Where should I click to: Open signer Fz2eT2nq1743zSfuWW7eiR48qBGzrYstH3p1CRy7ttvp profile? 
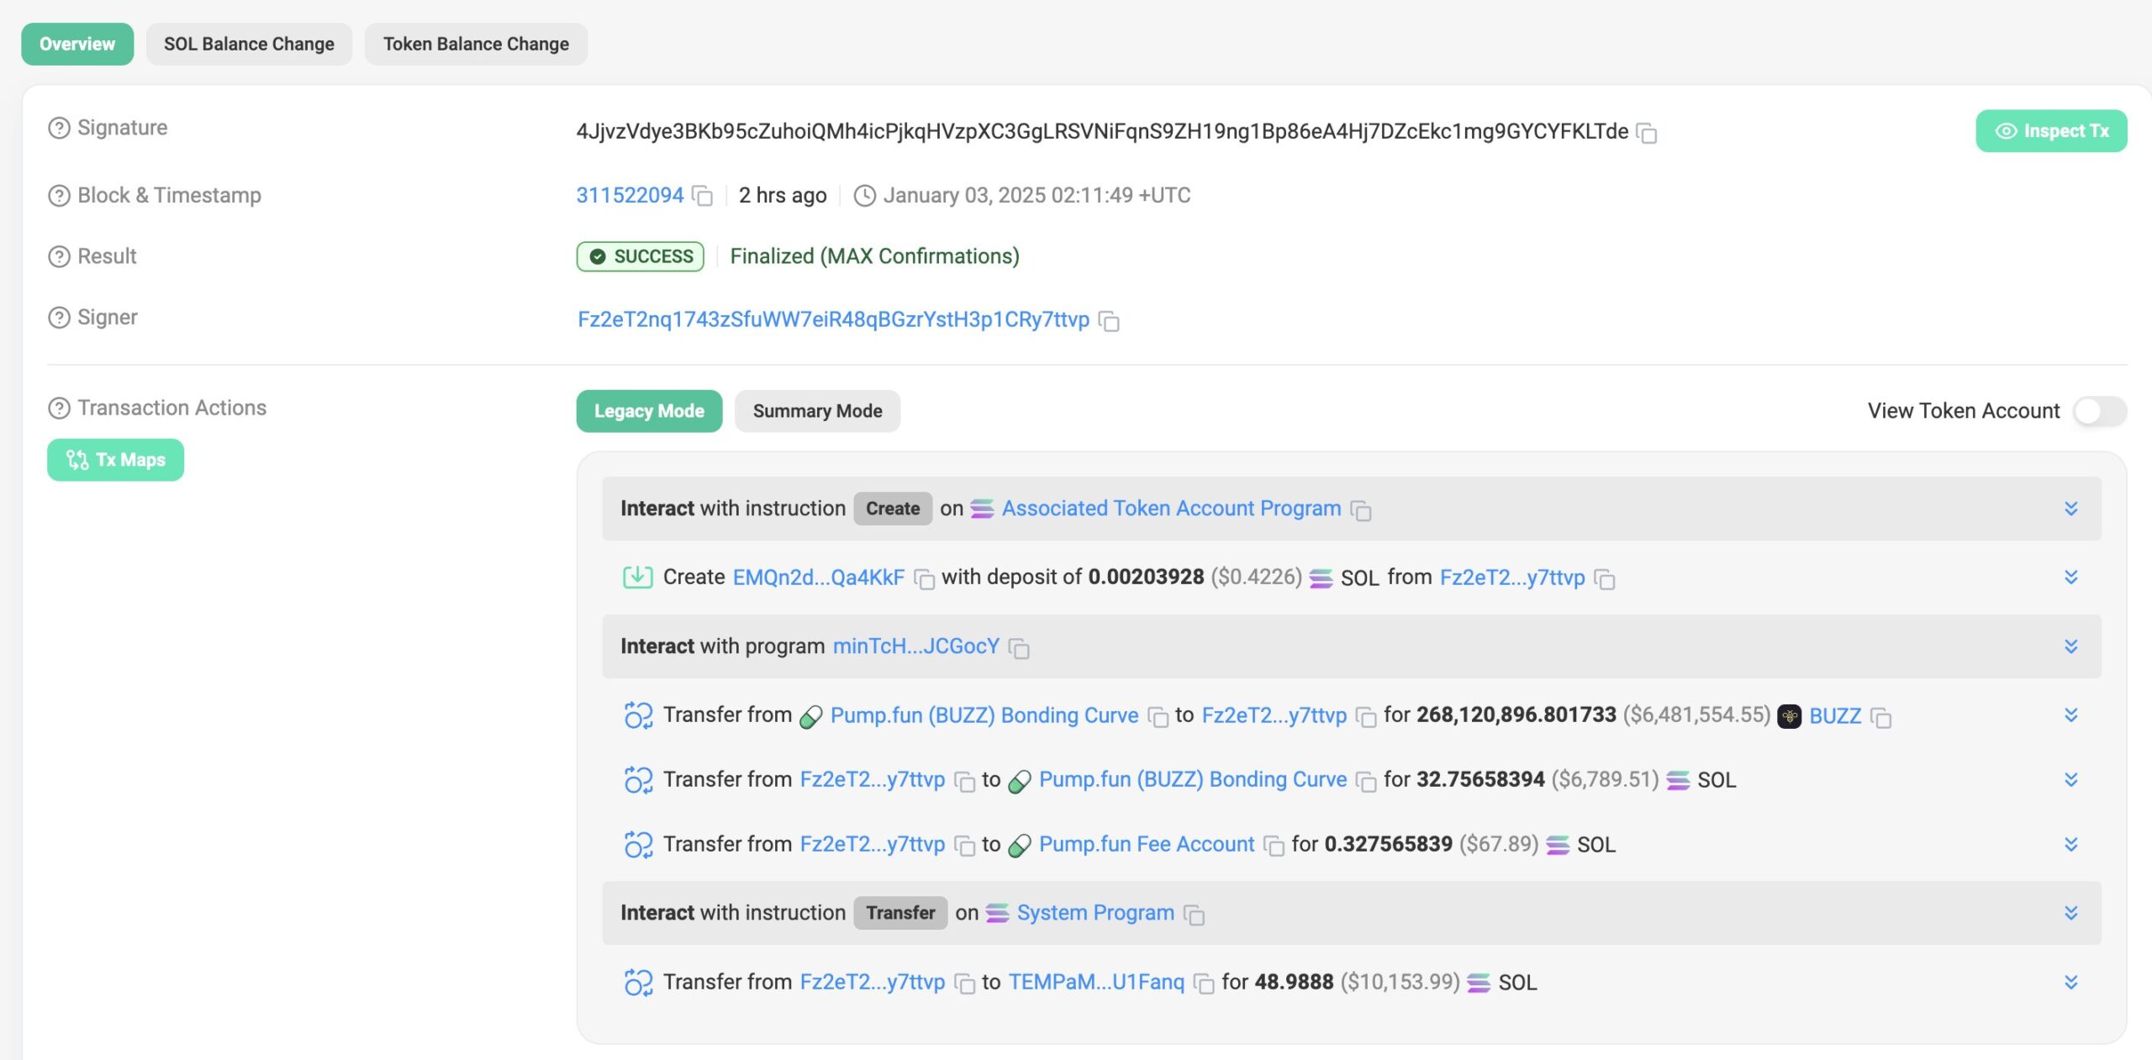tap(833, 317)
